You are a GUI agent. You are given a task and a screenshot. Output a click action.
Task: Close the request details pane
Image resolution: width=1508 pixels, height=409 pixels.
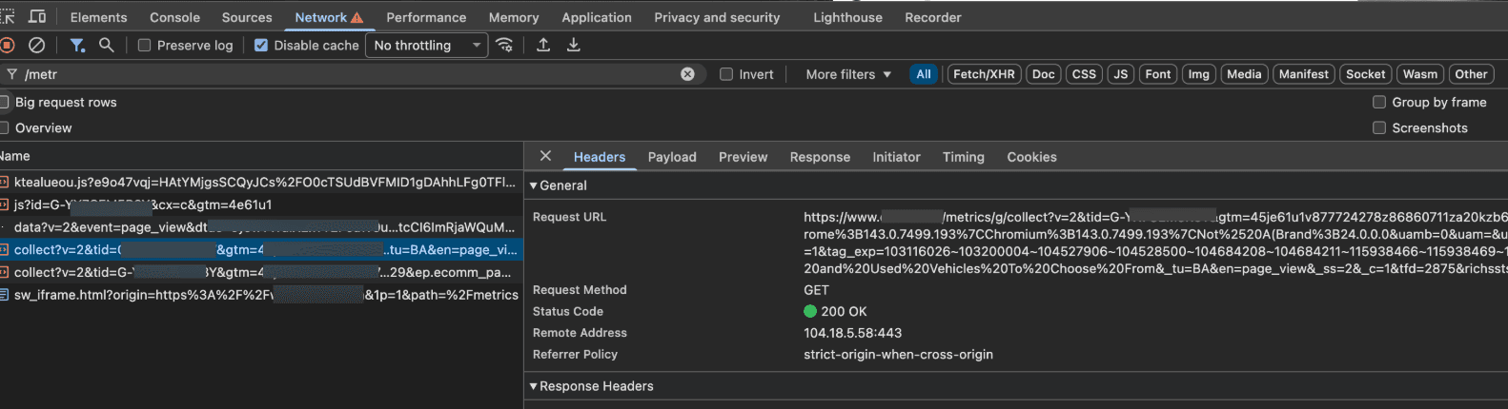click(x=545, y=156)
